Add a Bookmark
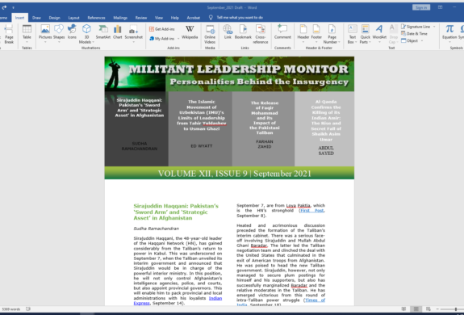Screen dimensions: 464x315 [243, 32]
